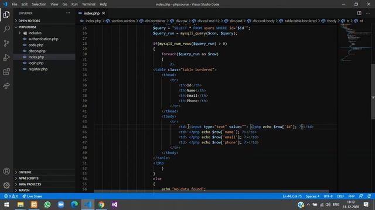Click ENG language indicator in tray
375x210 pixels.
pos(336,205)
